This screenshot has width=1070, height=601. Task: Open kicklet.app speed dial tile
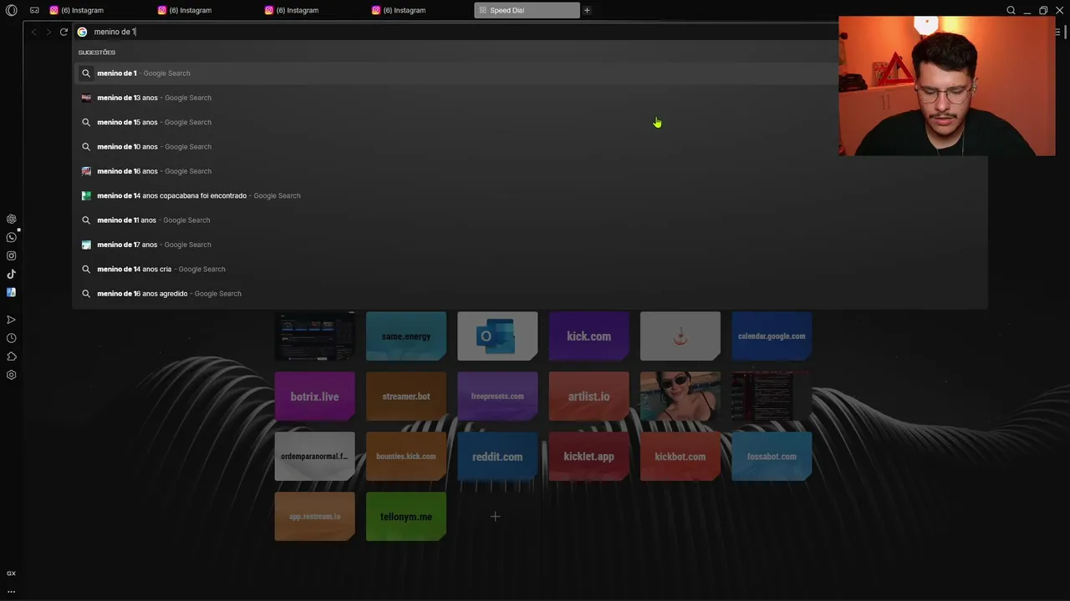click(588, 457)
